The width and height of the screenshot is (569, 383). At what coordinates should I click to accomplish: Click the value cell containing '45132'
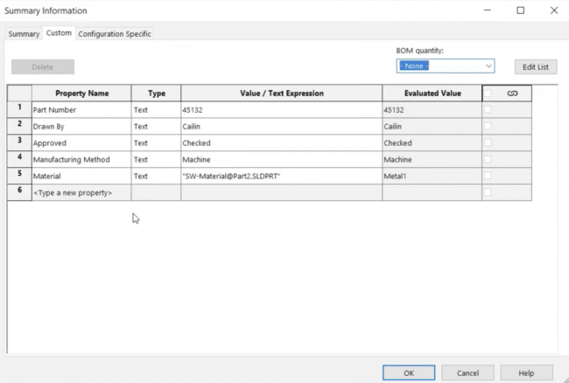tap(282, 110)
